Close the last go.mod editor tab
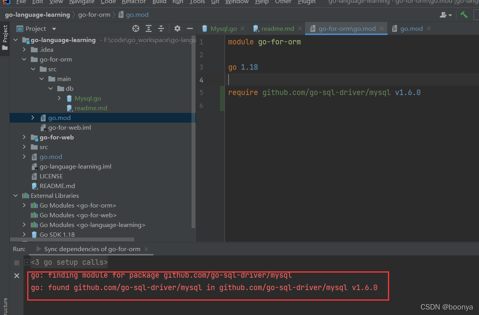Viewport: 479px width, 315px height. coord(429,28)
